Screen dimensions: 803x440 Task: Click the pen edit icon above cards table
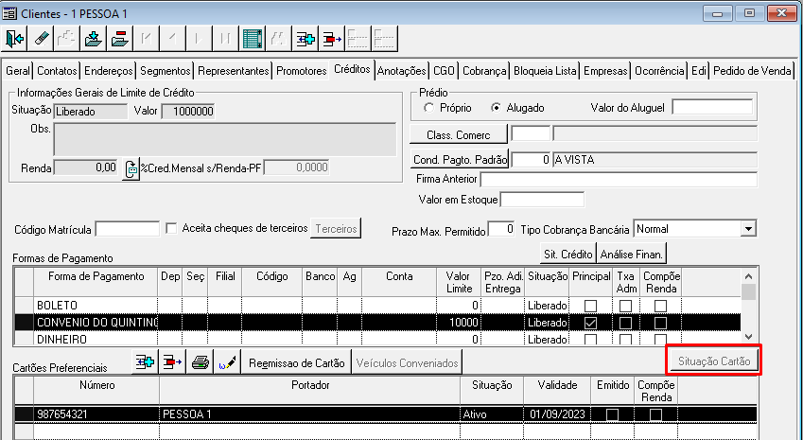point(227,362)
